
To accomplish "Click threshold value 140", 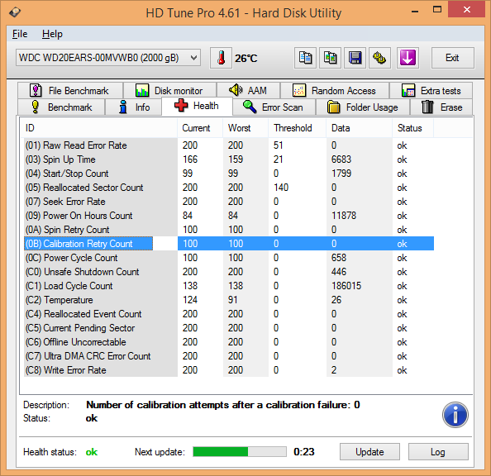I will tap(281, 188).
